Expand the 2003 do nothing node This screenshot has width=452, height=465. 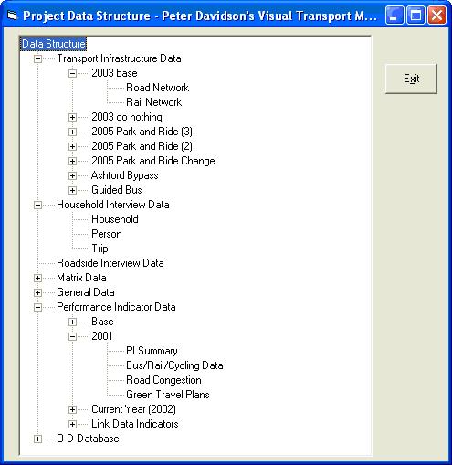tap(72, 117)
